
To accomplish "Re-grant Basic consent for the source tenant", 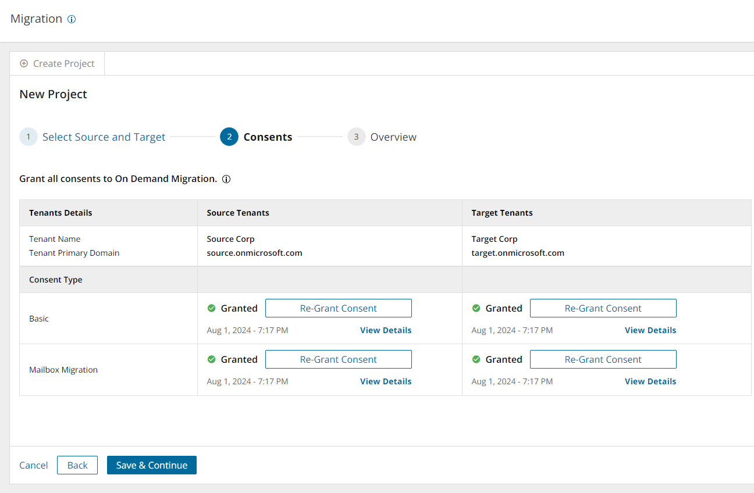I will pos(339,308).
